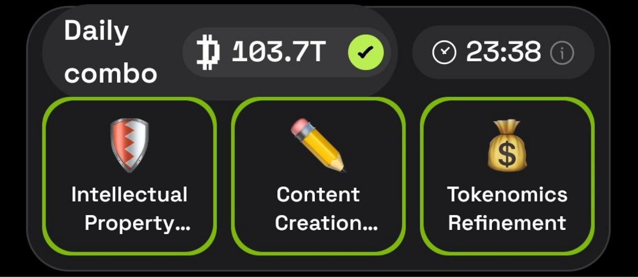638x277 pixels.
Task: Tap the word 'Refinement' on third card
Action: (x=507, y=223)
